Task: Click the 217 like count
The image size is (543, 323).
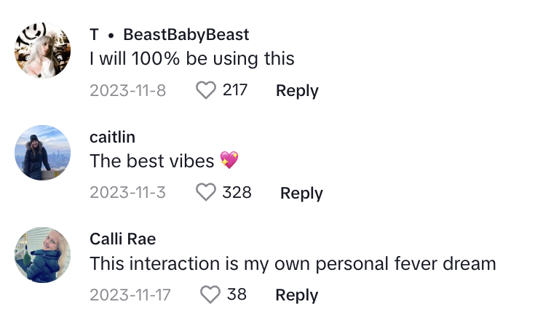Action: (235, 90)
